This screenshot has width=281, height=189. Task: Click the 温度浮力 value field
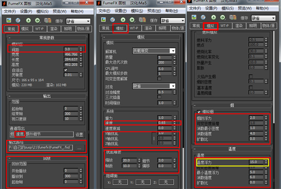257,162
